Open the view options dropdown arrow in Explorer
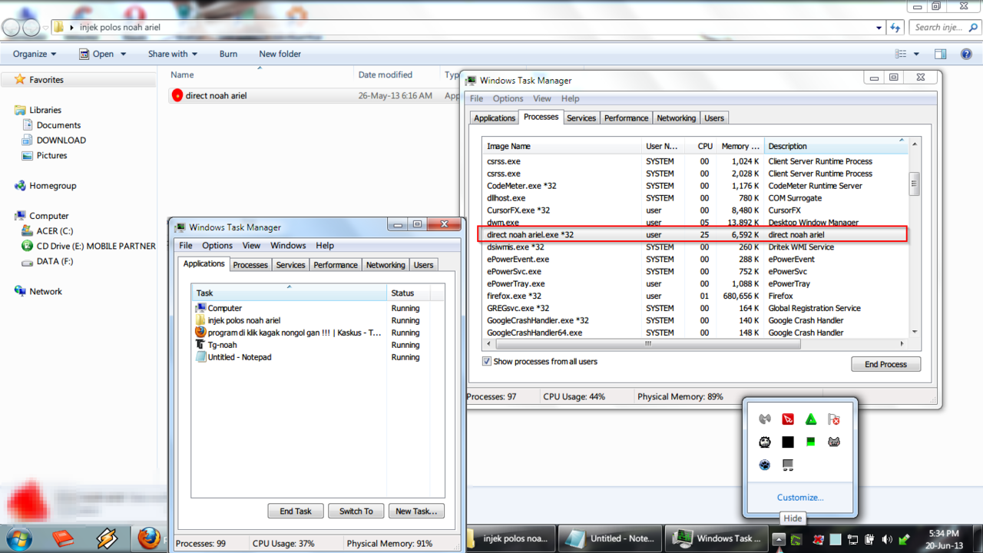This screenshot has height=553, width=983. click(x=916, y=54)
